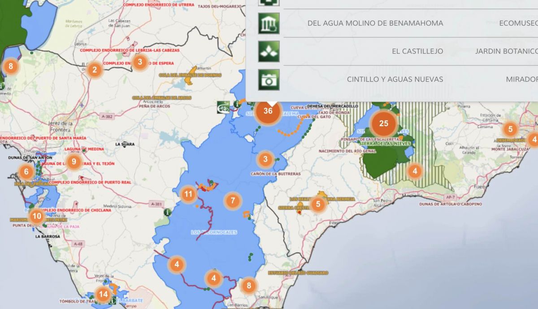
Task: Open cluster 11 inside Los Alcornocales
Action: click(x=188, y=196)
